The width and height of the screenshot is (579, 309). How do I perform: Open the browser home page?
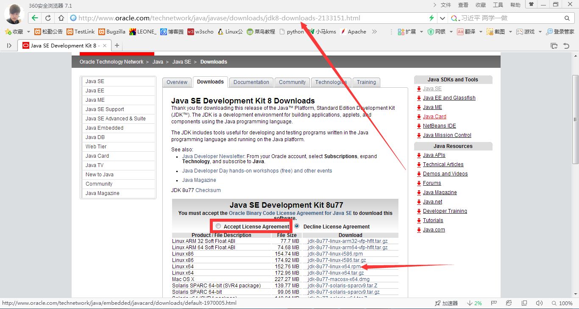pyautogui.click(x=61, y=18)
